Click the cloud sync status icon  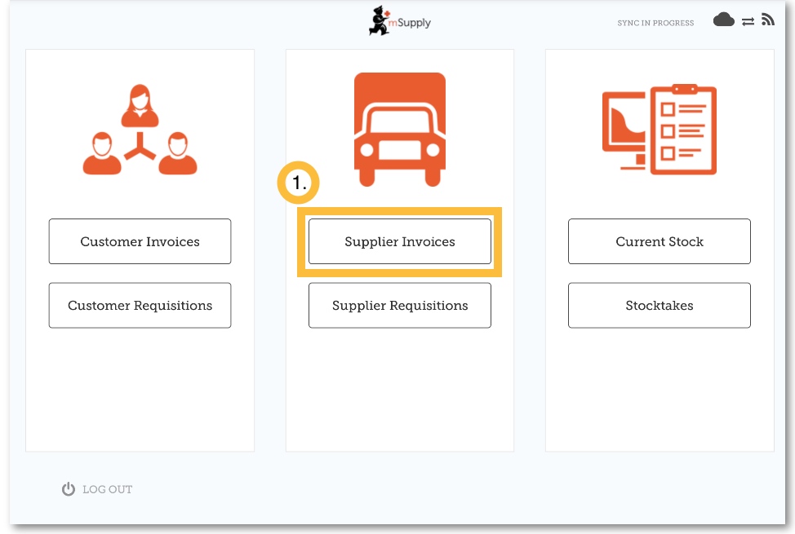click(723, 20)
